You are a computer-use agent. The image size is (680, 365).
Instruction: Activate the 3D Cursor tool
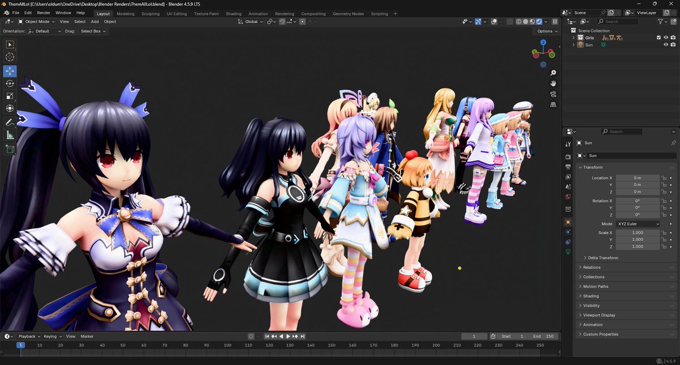click(x=10, y=57)
